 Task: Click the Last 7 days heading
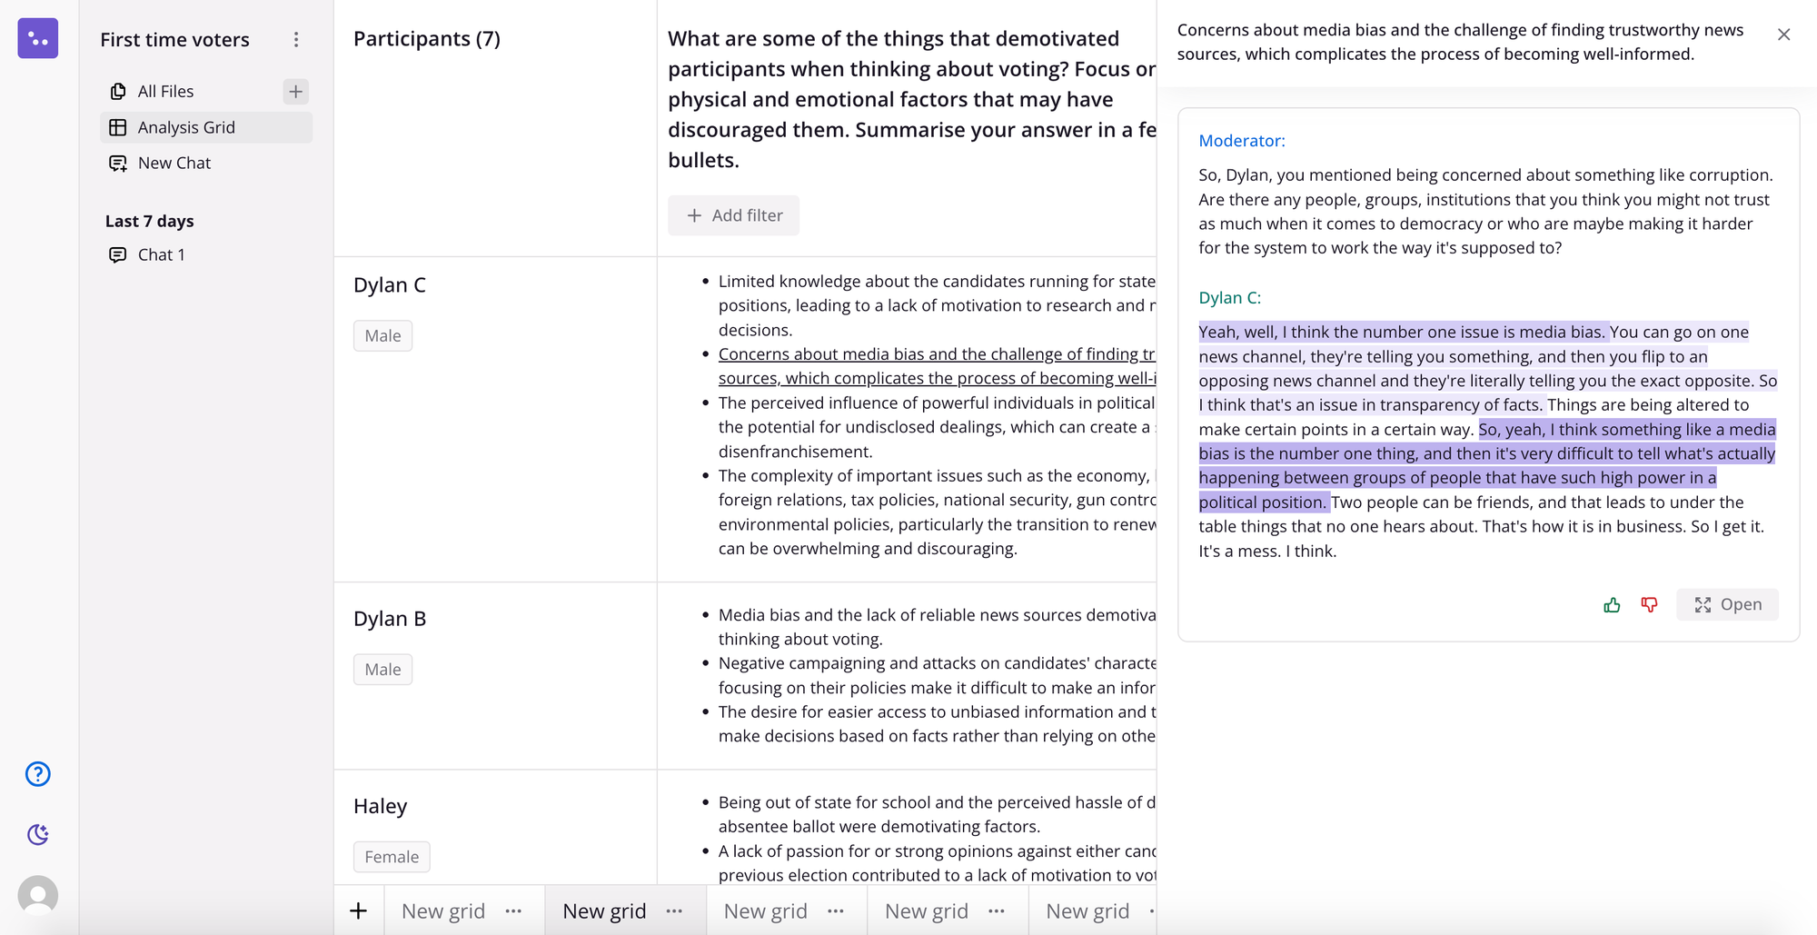pos(149,221)
